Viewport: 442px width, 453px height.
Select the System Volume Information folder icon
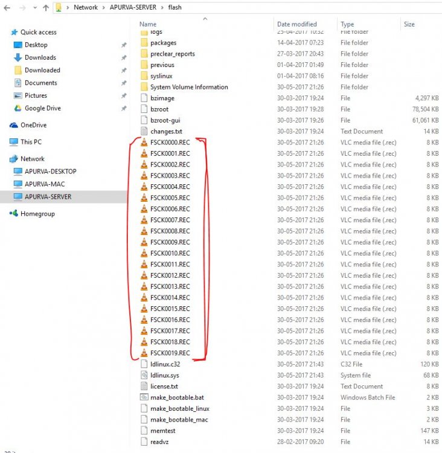pyautogui.click(x=144, y=87)
